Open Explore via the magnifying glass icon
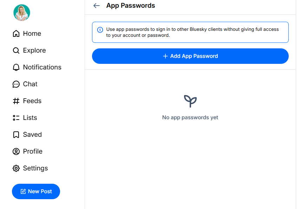 (x=16, y=50)
